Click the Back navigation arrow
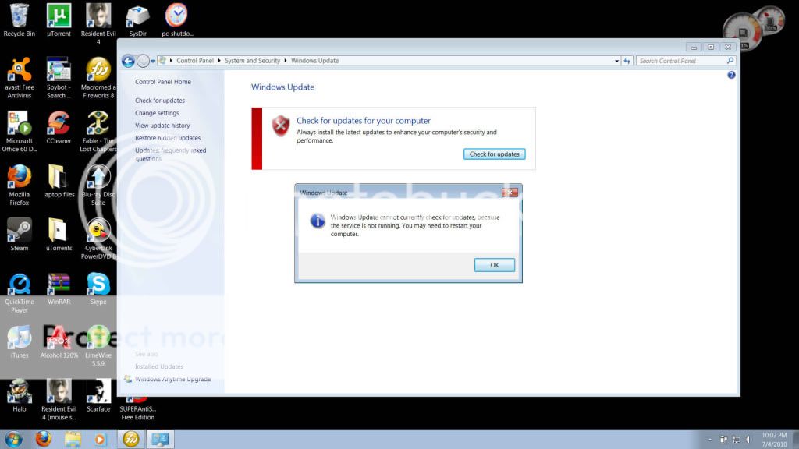 [x=129, y=61]
